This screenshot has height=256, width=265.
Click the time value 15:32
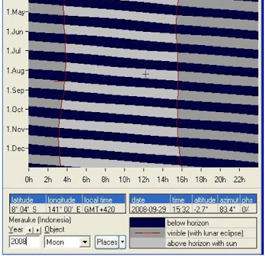point(182,209)
